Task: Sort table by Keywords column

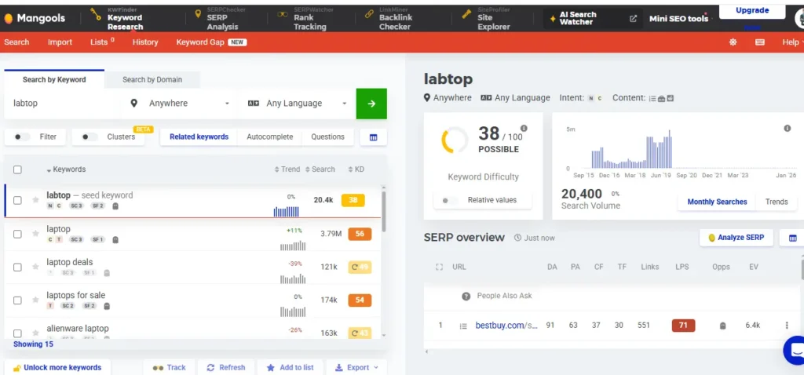Action: pos(66,169)
